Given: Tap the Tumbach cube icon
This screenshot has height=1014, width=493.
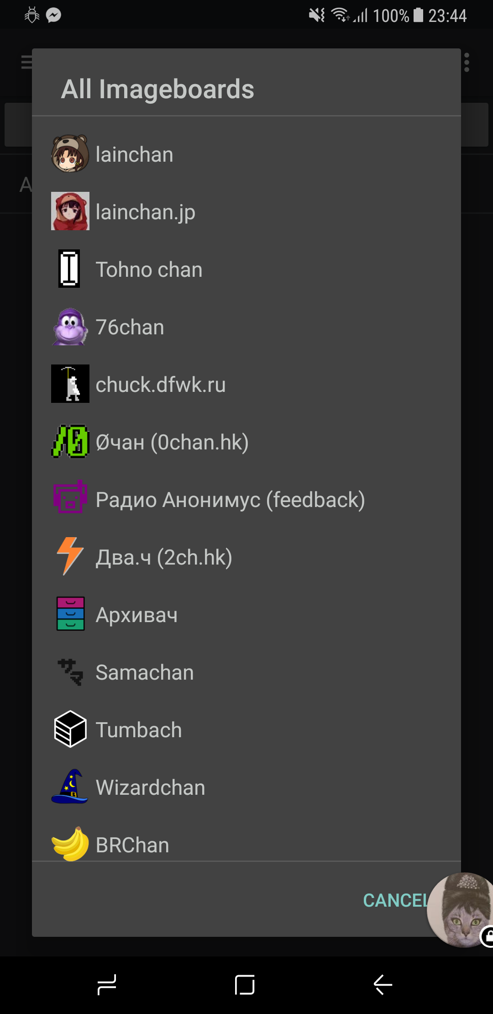Looking at the screenshot, I should (70, 729).
